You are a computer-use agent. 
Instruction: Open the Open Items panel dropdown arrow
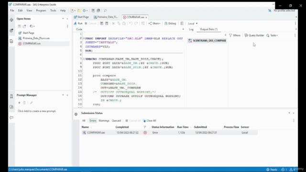coord(63,19)
